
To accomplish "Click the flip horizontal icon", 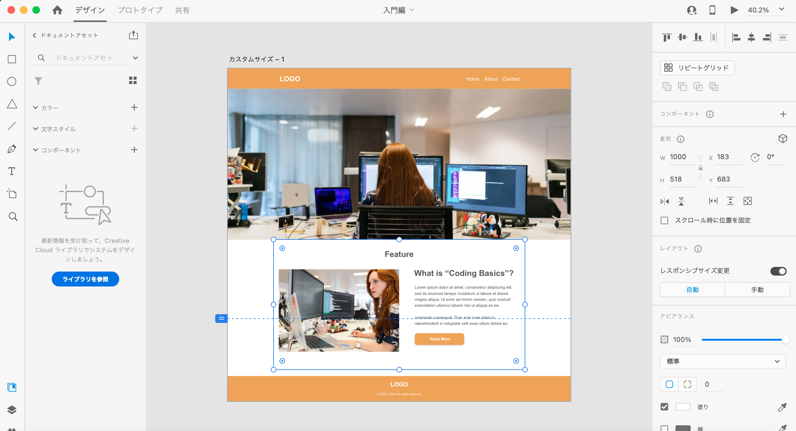I will [664, 201].
